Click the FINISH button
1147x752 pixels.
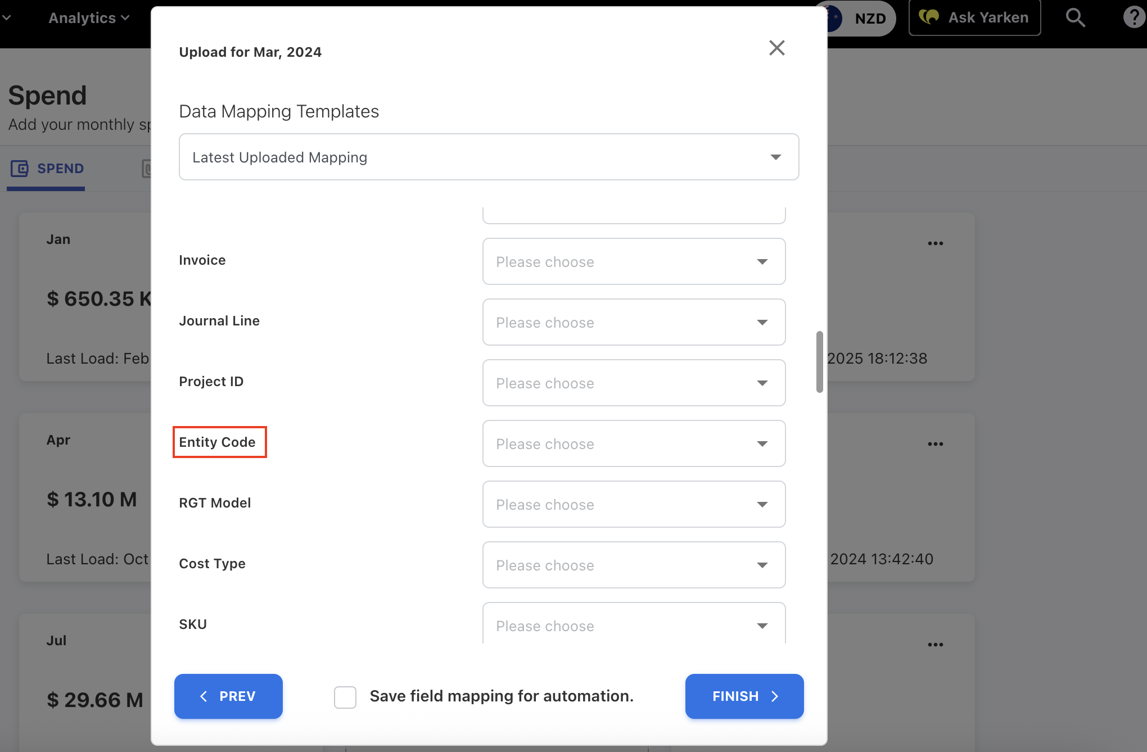point(744,696)
